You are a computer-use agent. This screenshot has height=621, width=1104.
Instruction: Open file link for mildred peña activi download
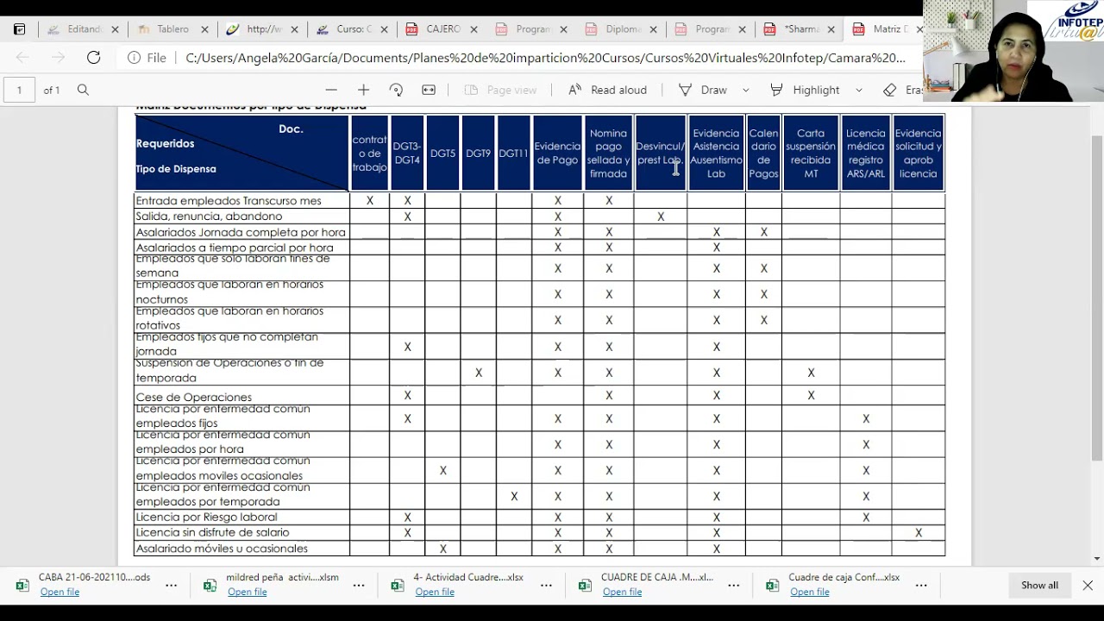click(247, 592)
